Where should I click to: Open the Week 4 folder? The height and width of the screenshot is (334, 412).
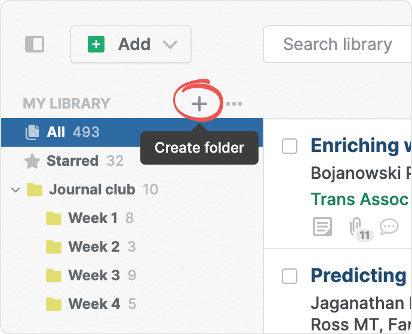tap(94, 304)
